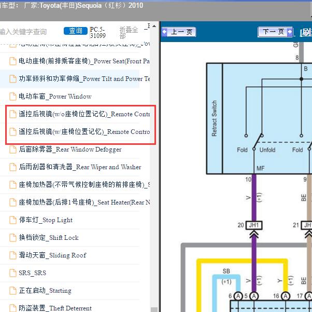Click document icon beside 遥控后视镜 w/座椅位置记忆
Viewport: 312px width, 312px height.
coord(13,132)
